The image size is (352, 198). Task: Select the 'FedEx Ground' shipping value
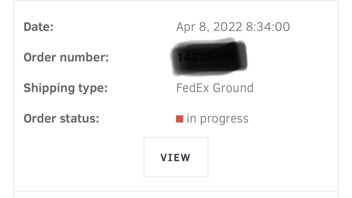pyautogui.click(x=215, y=88)
